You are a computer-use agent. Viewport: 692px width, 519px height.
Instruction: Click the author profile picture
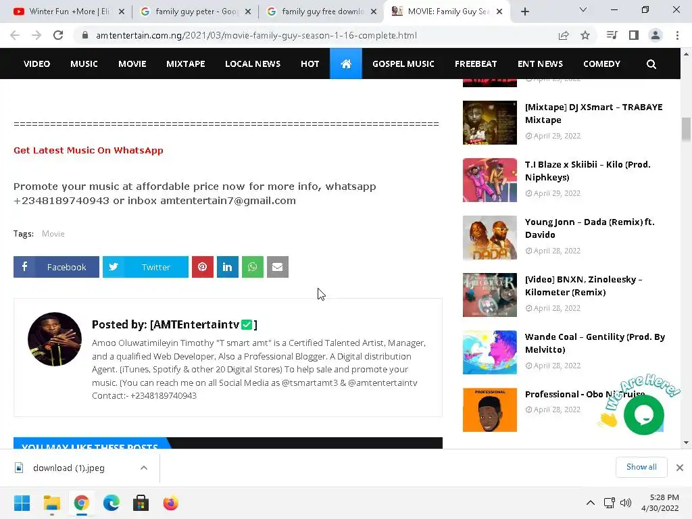[55, 339]
